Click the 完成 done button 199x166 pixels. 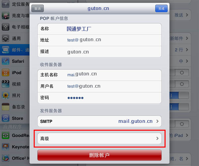161,9
